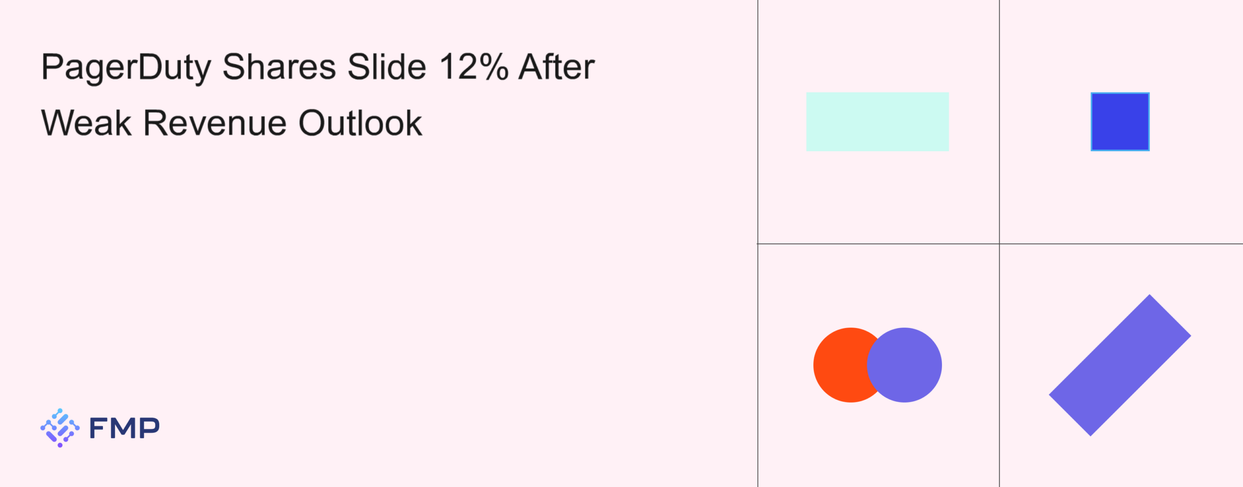Viewport: 1243px width, 487px height.
Task: Click the solid blue square
Action: coord(1120,122)
